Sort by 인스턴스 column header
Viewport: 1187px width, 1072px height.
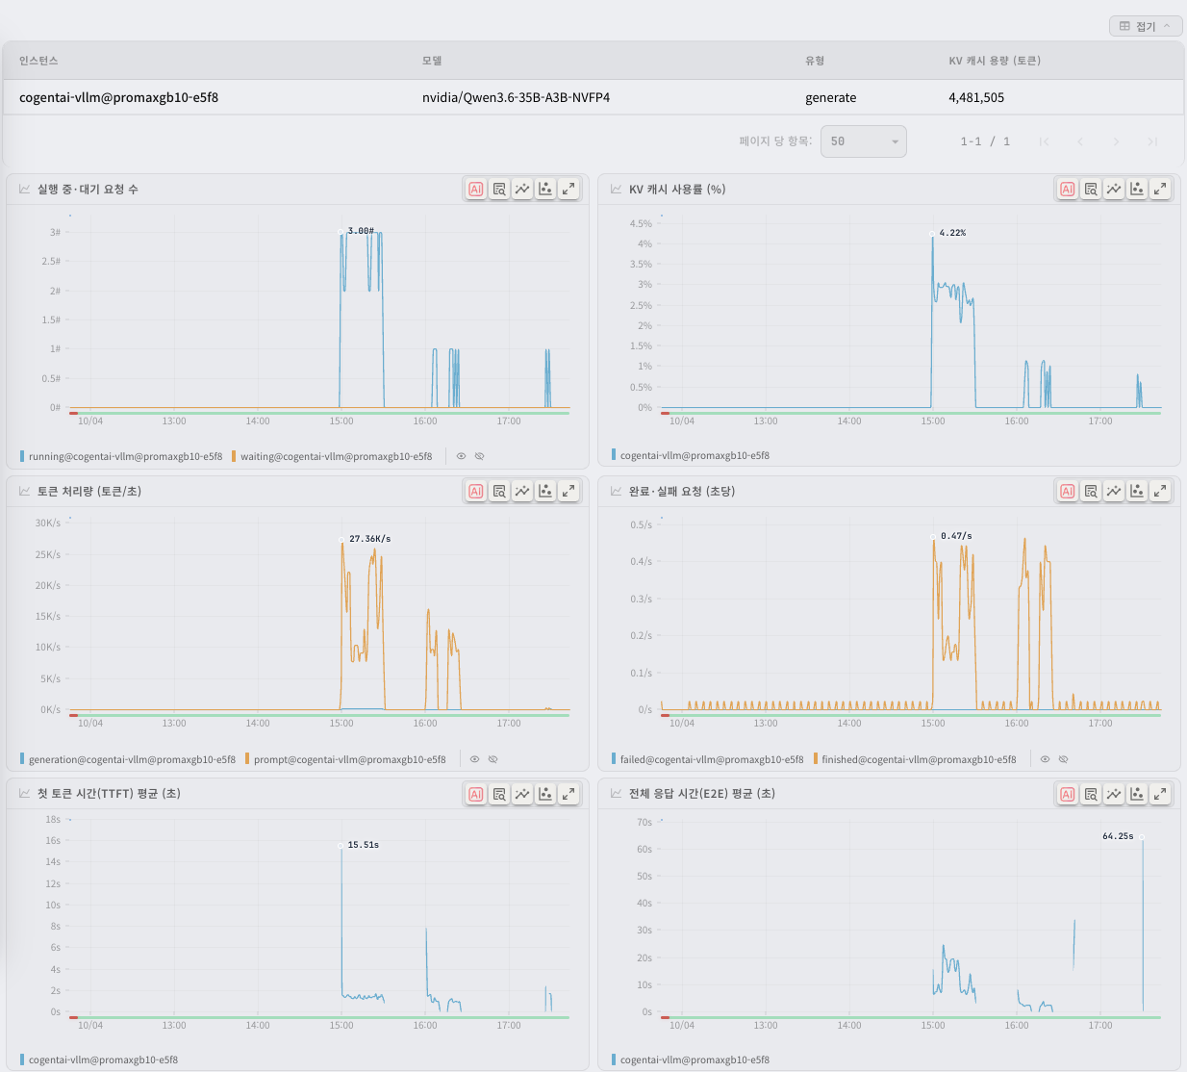pyautogui.click(x=38, y=61)
